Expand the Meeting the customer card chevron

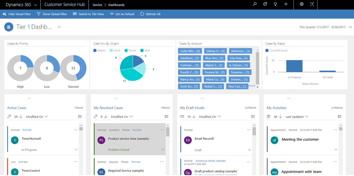(x=336, y=150)
